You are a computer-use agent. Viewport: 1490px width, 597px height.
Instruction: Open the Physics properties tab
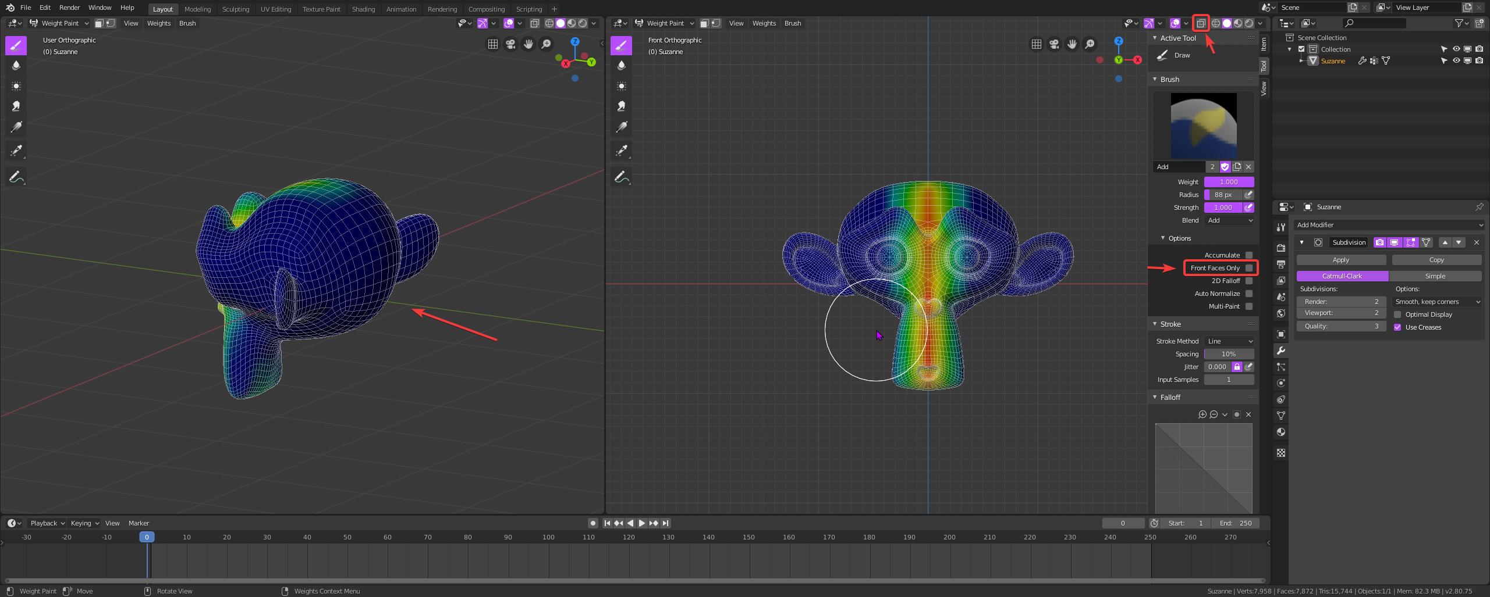pyautogui.click(x=1281, y=383)
